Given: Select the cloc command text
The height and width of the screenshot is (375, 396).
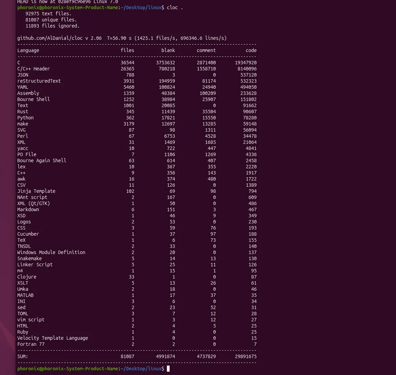Looking at the screenshot, I should (172, 7).
